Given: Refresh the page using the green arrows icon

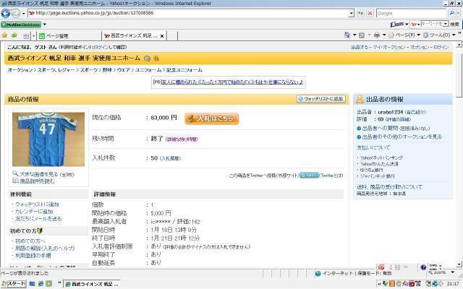Looking at the screenshot, I should click(360, 13).
